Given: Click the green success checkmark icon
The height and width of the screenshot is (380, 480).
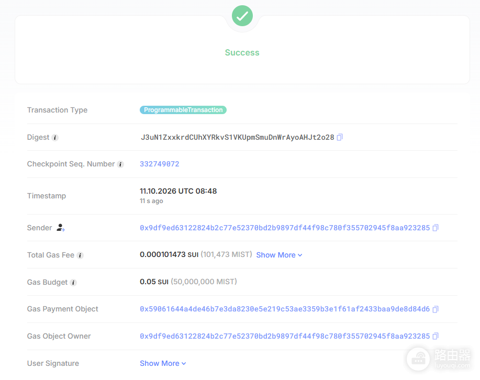Looking at the screenshot, I should [242, 16].
